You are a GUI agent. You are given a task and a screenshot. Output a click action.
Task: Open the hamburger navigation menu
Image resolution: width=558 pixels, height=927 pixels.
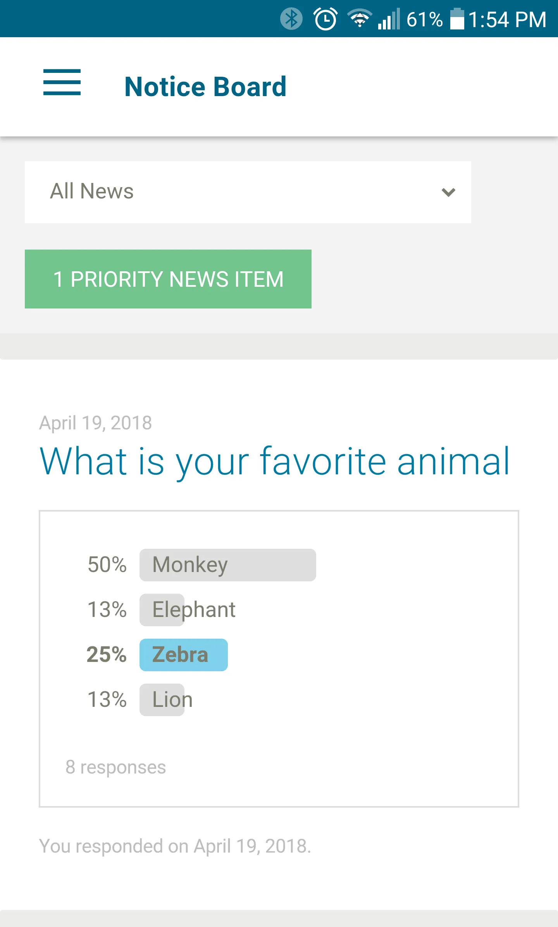point(62,82)
